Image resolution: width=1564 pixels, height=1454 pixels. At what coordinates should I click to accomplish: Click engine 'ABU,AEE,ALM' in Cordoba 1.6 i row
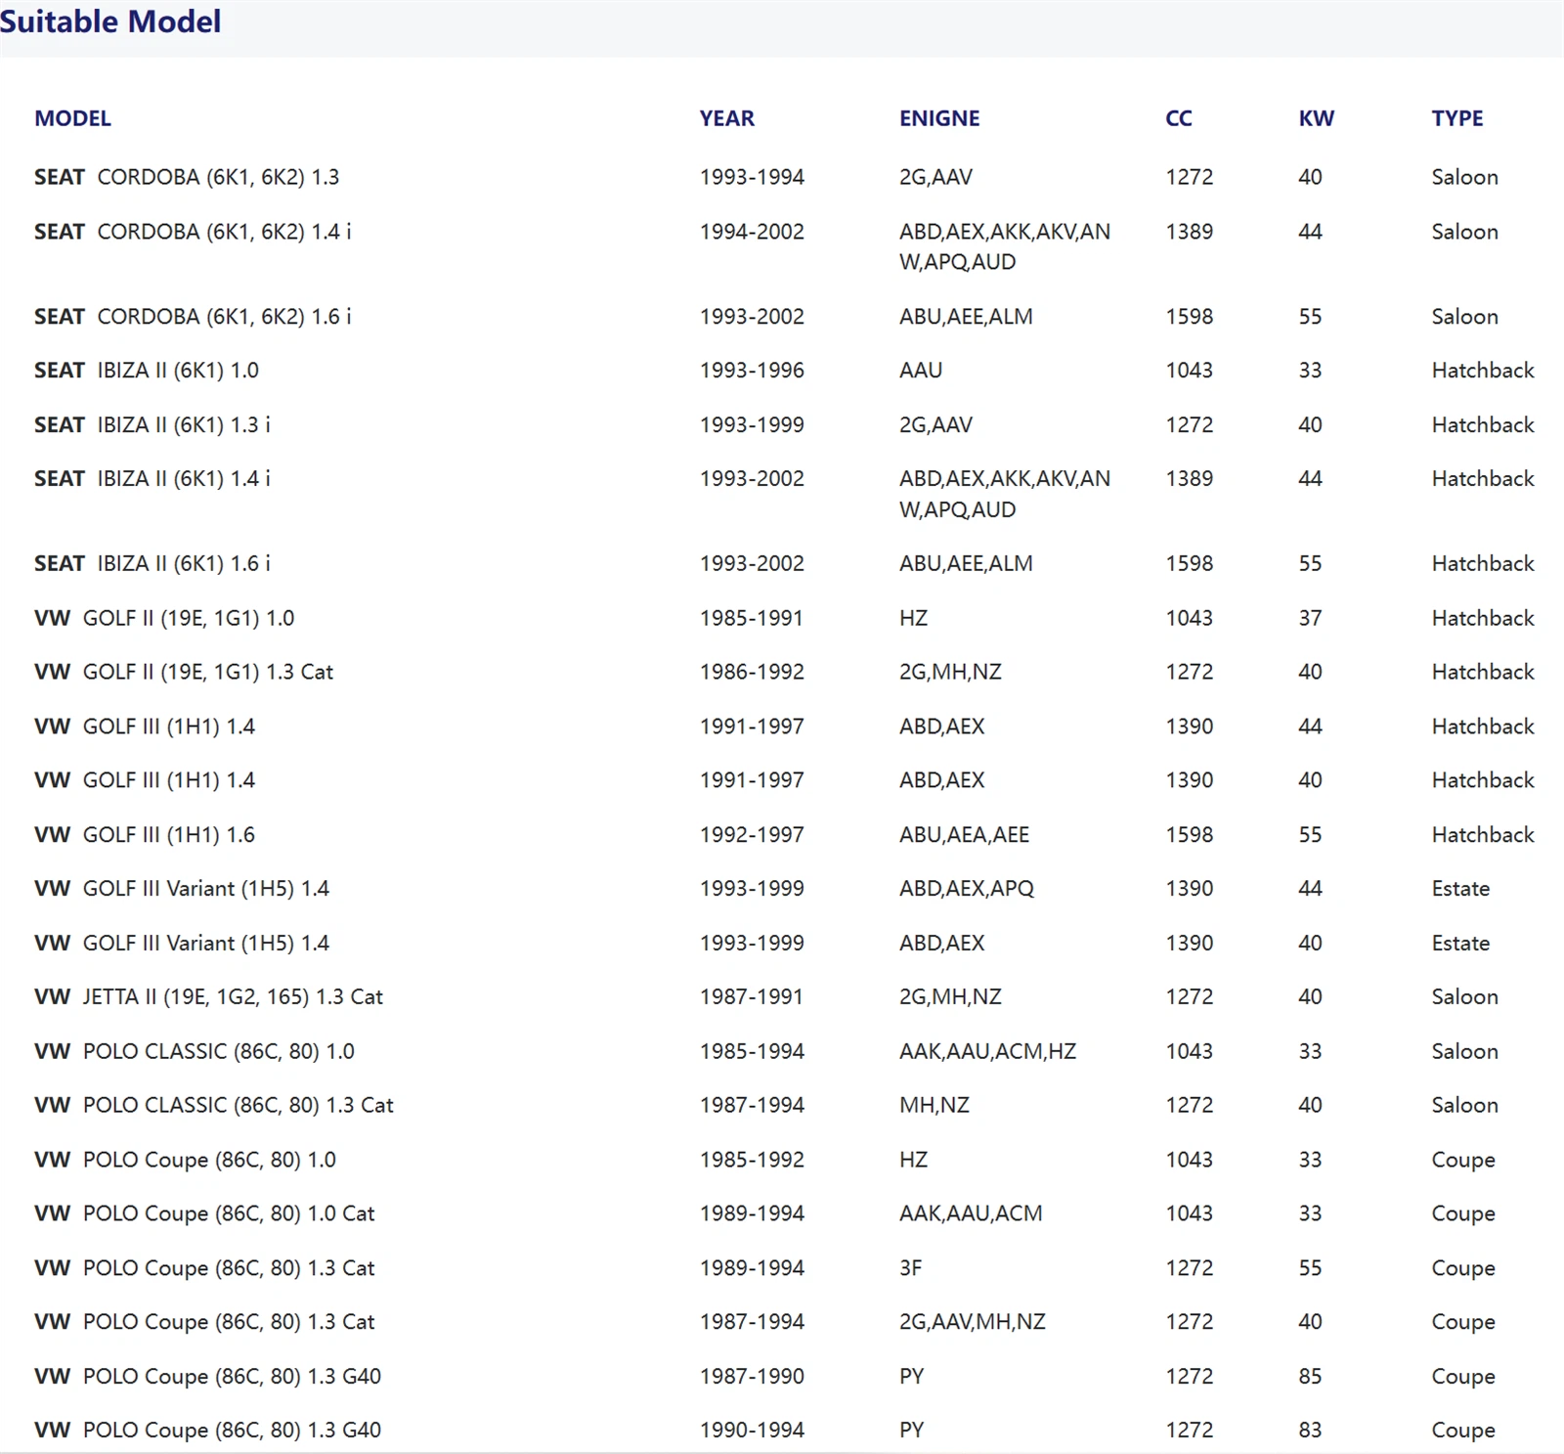966,317
